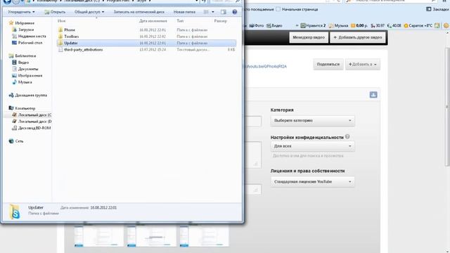Open the Добавить в dropdown
Image resolution: width=450 pixels, height=253 pixels.
pos(363,64)
